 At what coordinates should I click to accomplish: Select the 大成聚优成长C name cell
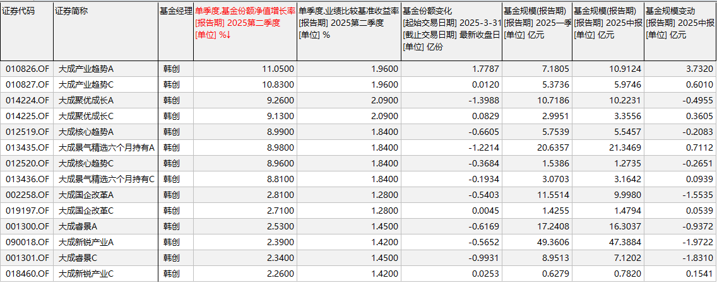[86, 116]
